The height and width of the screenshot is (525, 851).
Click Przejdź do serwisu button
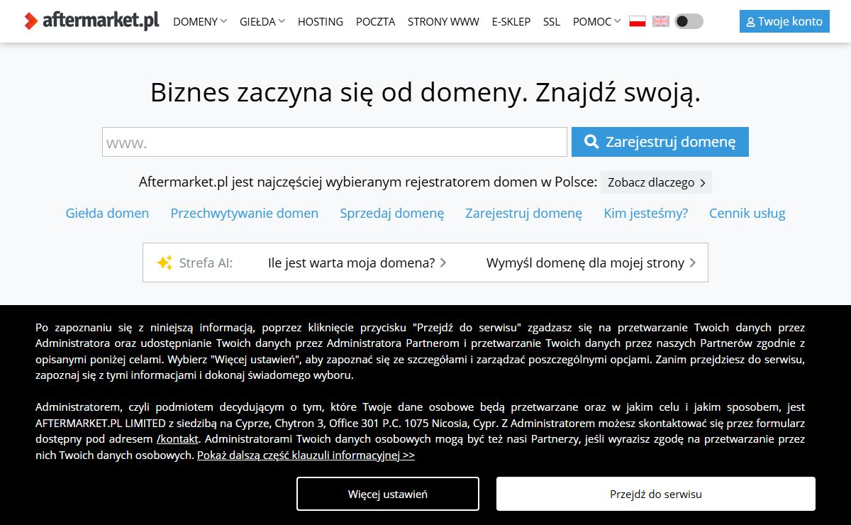pyautogui.click(x=656, y=494)
